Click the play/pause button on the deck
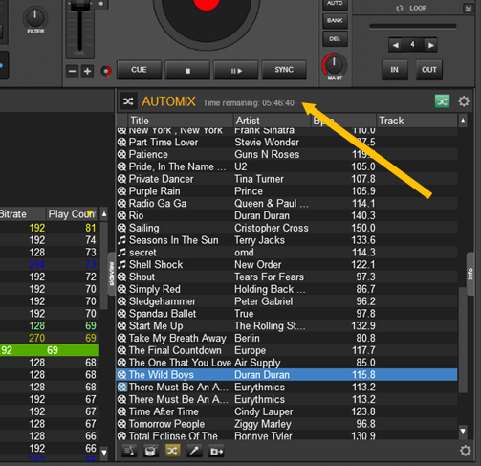Image resolution: width=481 pixels, height=466 pixels. [236, 70]
